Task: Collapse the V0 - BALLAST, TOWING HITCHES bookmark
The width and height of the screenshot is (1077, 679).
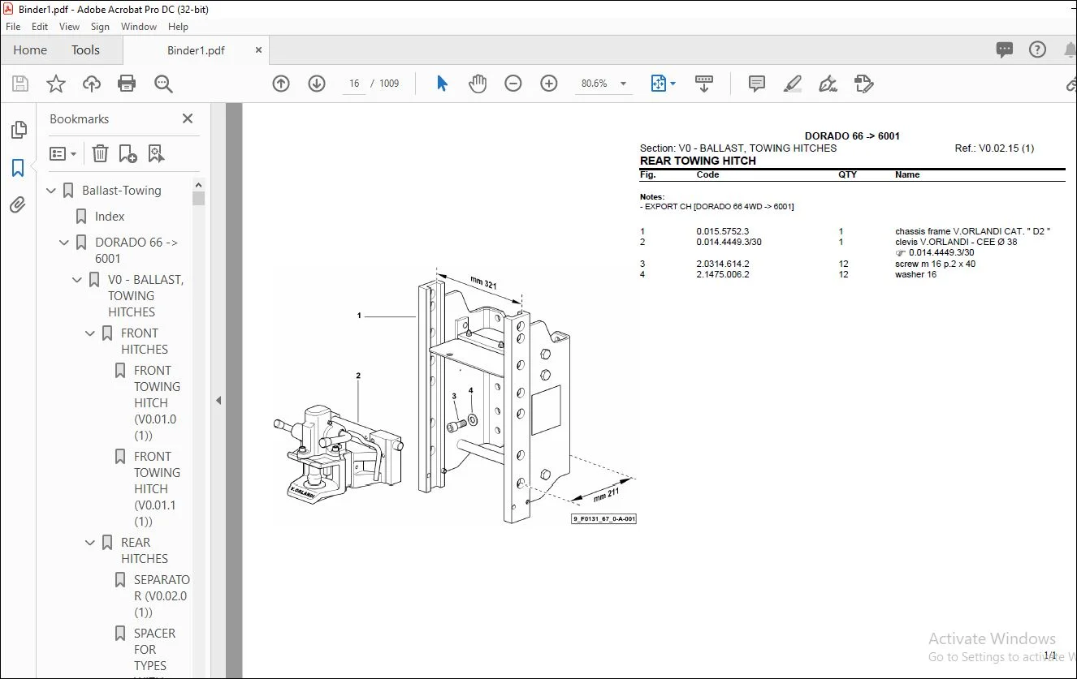Action: click(78, 280)
